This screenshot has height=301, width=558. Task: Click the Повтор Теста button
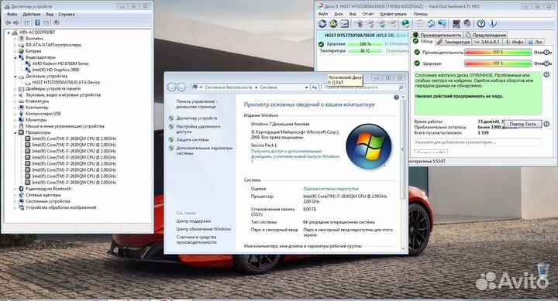pyautogui.click(x=522, y=124)
